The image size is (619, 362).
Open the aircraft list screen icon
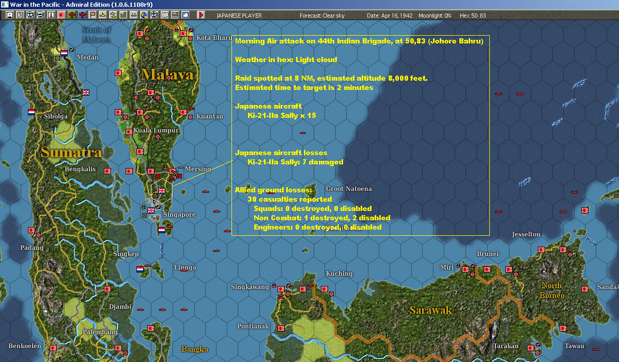point(30,15)
